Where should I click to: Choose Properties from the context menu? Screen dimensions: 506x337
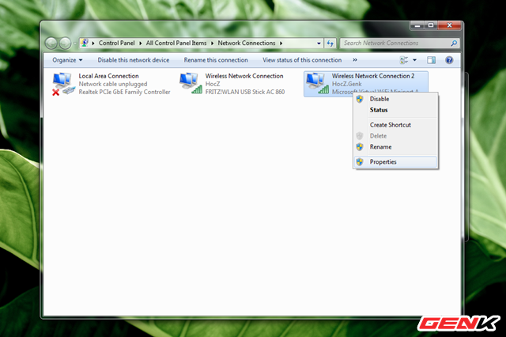tap(383, 161)
